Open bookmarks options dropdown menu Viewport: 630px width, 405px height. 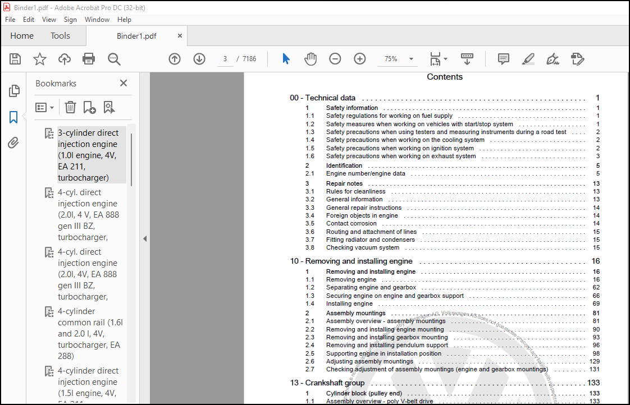(x=44, y=108)
